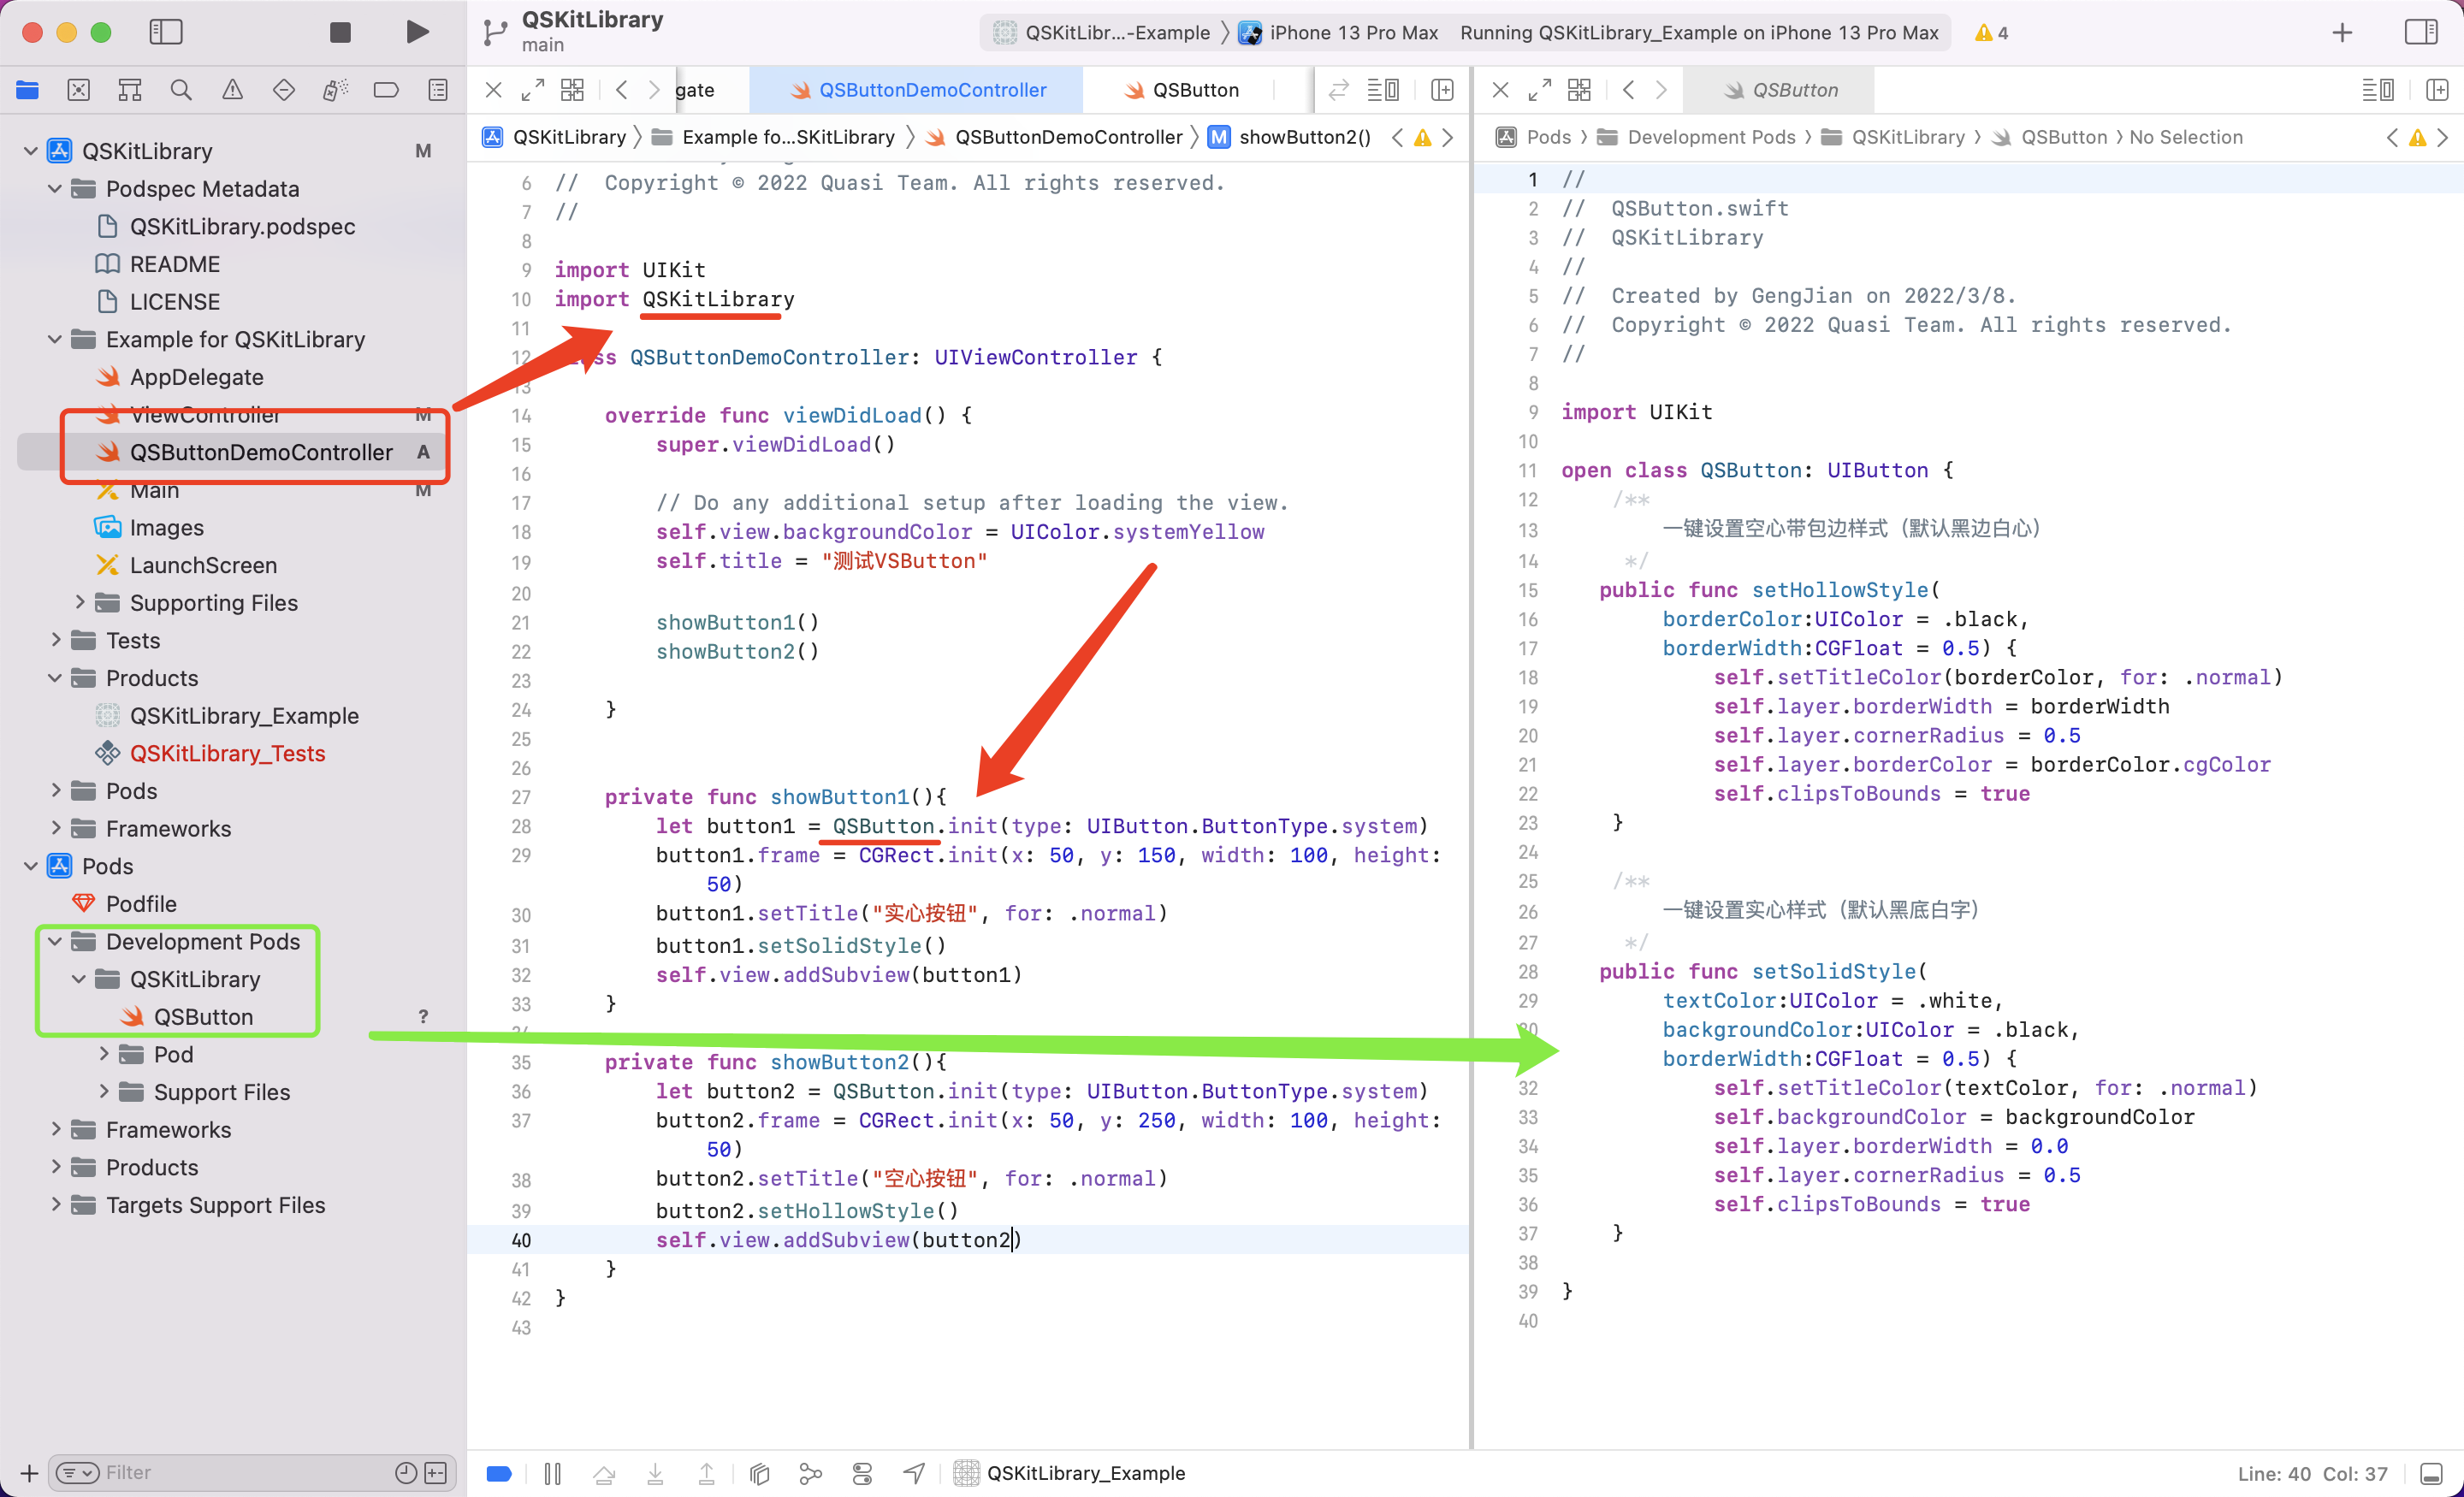Select the QSButton tab in right editor
The width and height of the screenshot is (2464, 1497).
point(1779,90)
